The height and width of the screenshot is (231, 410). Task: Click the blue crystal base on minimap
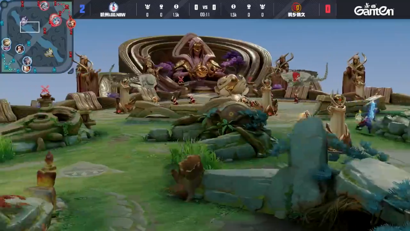point(7,67)
